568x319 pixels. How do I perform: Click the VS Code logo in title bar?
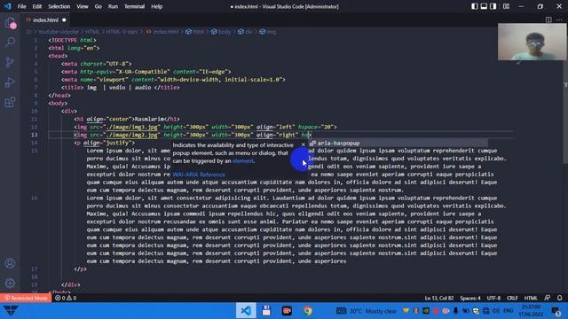coord(8,6)
